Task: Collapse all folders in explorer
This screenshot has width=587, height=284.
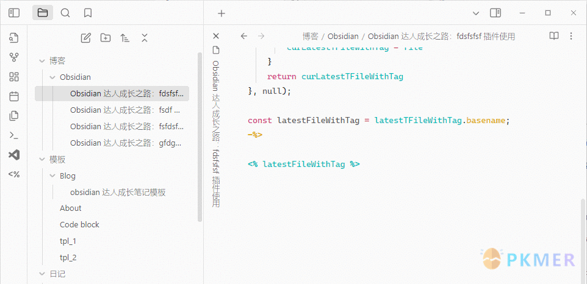Action: pyautogui.click(x=145, y=38)
